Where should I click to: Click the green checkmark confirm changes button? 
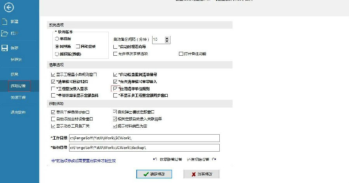(154, 174)
